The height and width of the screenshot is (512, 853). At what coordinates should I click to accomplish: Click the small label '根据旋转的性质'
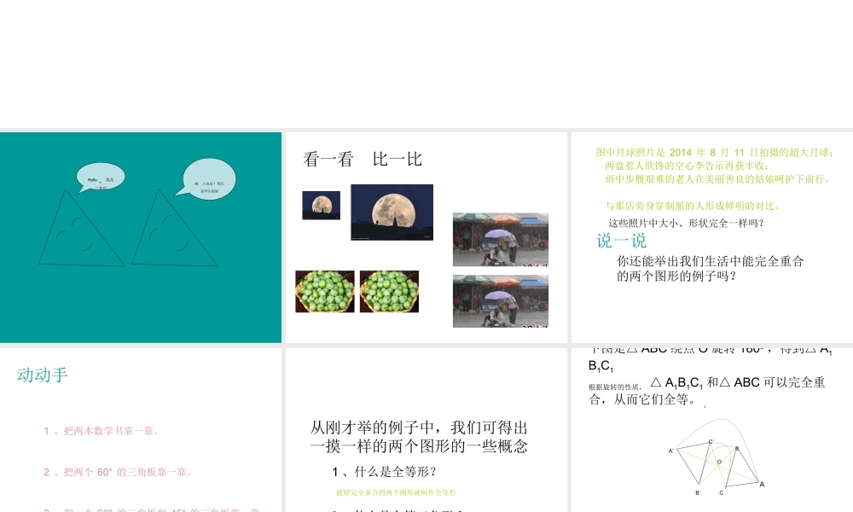615,387
